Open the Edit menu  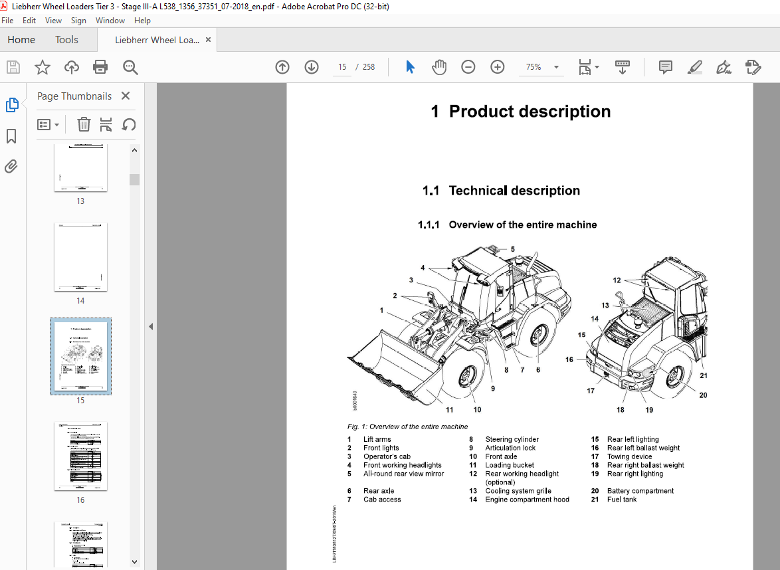pyautogui.click(x=29, y=21)
